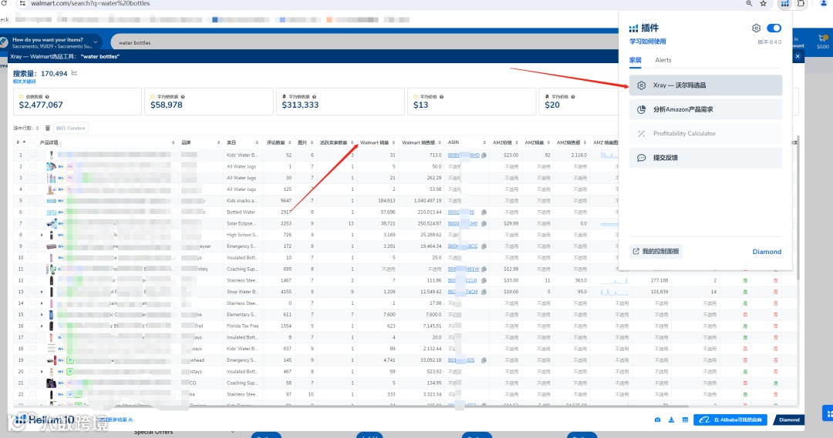Sort by ASIN column header
833x438 pixels.
(467, 142)
